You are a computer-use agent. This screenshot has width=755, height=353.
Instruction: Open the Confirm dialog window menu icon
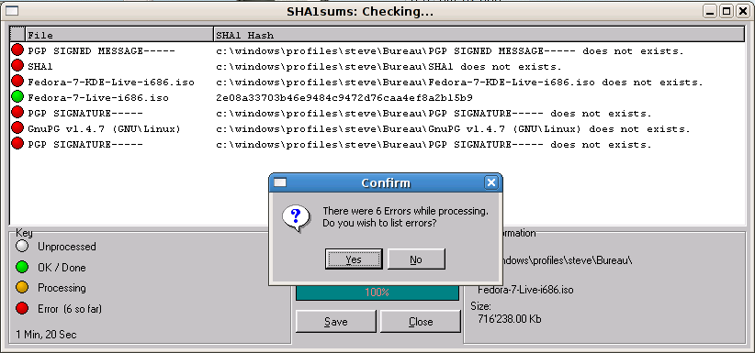coord(280,182)
